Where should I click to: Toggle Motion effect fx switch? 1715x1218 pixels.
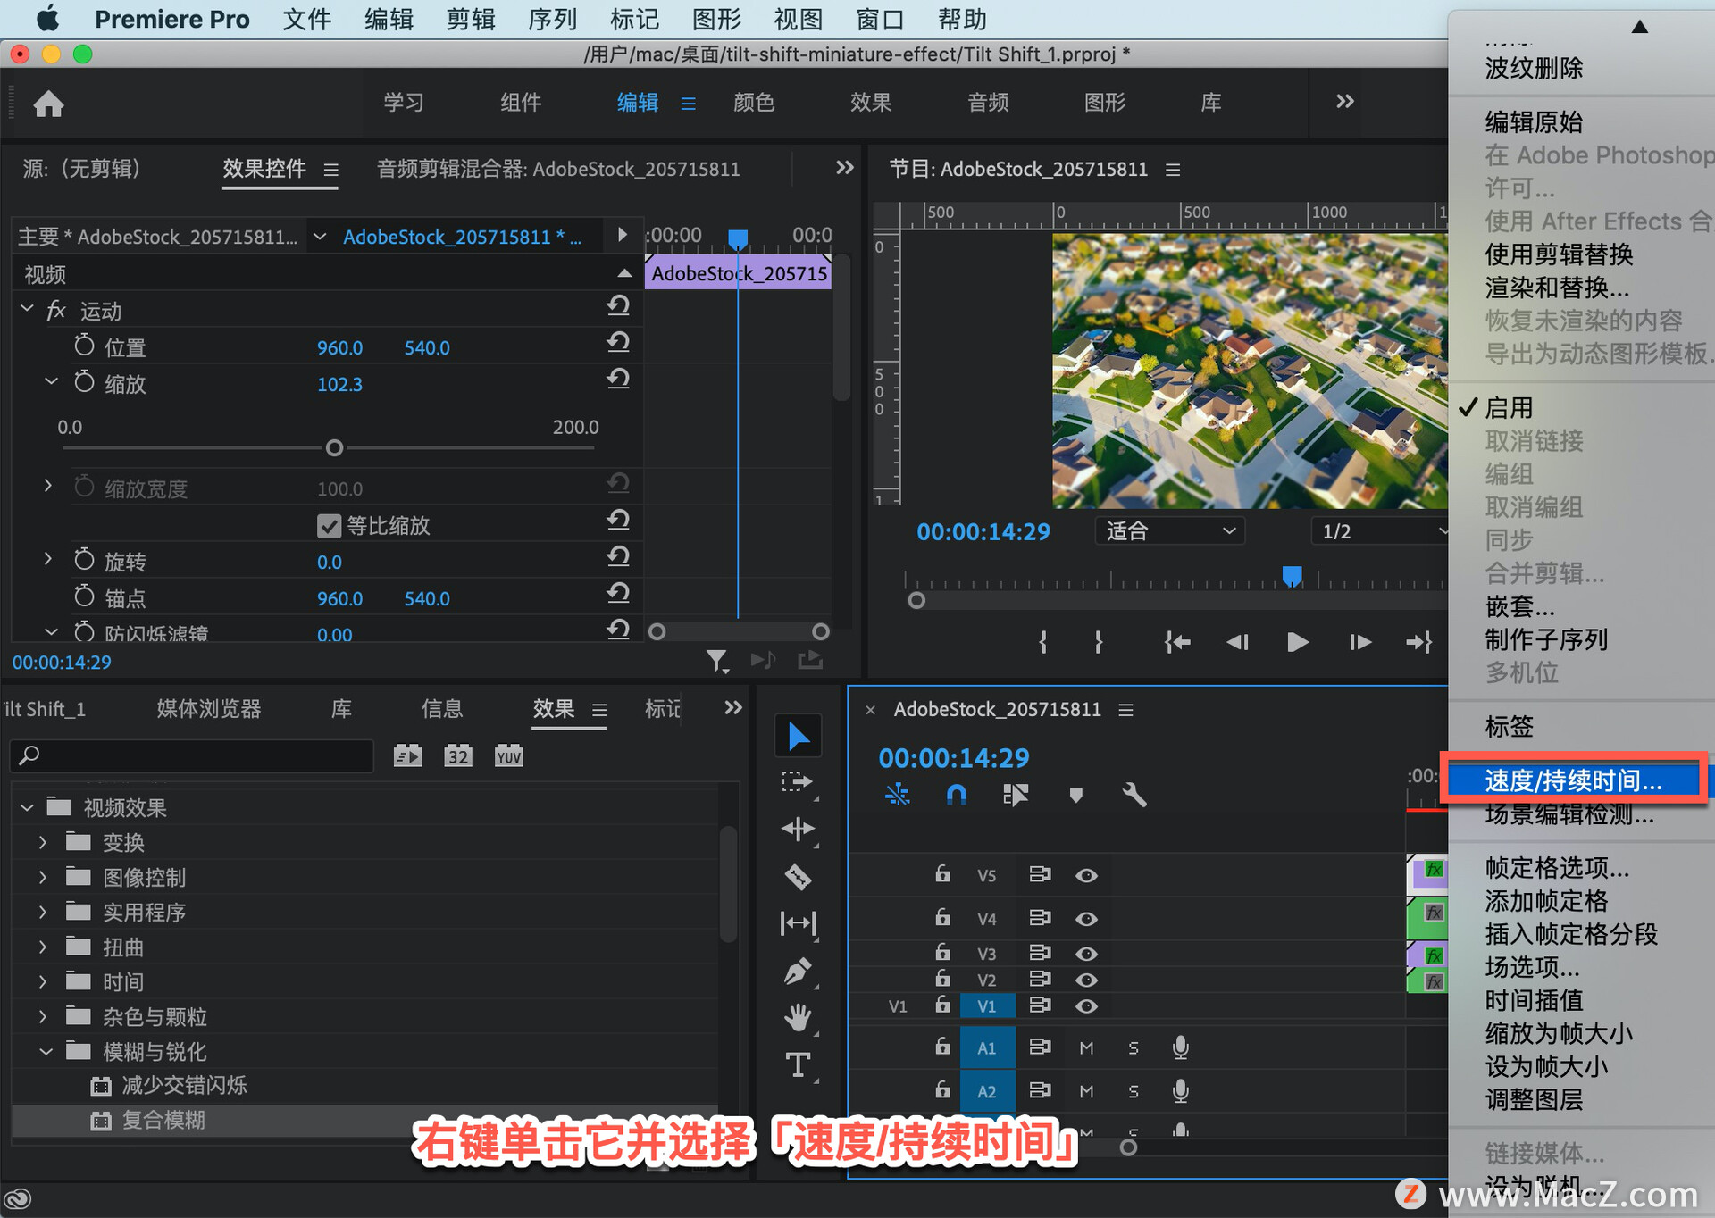(x=56, y=310)
